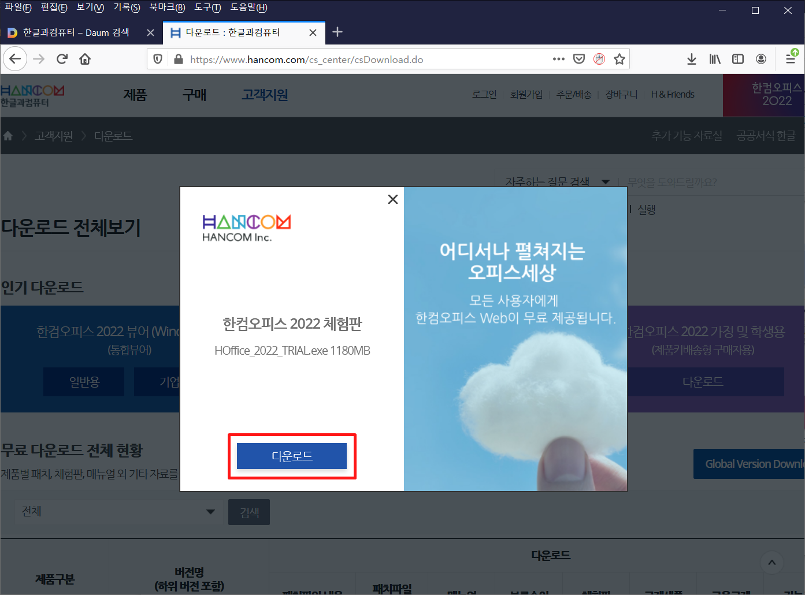Switch to the 한글과컴퓨터 – Daum 검색 tab
Viewport: 805px width, 595px height.
pos(75,33)
